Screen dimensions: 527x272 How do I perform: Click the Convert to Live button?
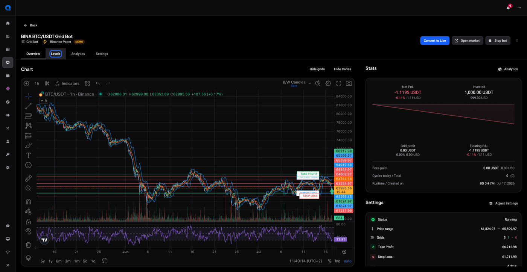tap(435, 41)
